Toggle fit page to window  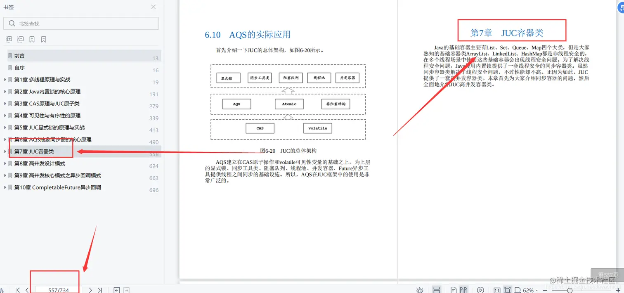(x=507, y=290)
